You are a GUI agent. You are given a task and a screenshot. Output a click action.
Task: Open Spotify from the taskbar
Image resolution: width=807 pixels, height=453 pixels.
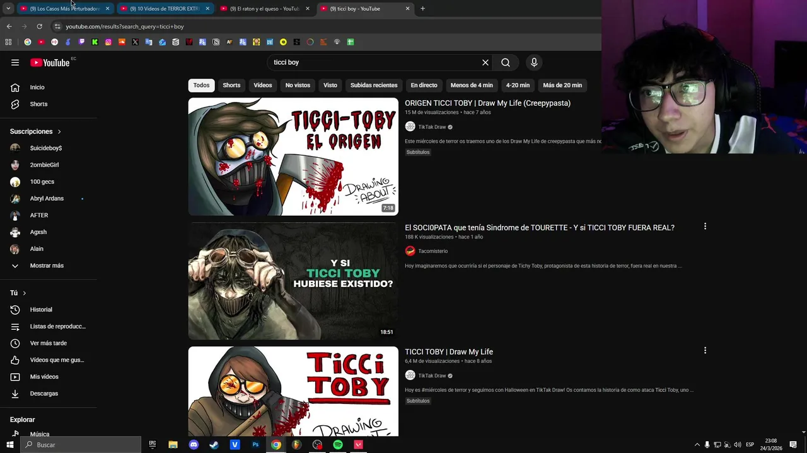[338, 445]
